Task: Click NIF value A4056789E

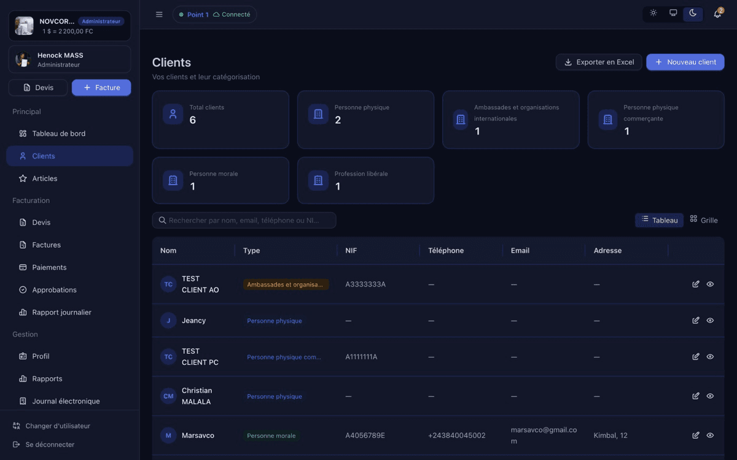Action: (x=365, y=435)
